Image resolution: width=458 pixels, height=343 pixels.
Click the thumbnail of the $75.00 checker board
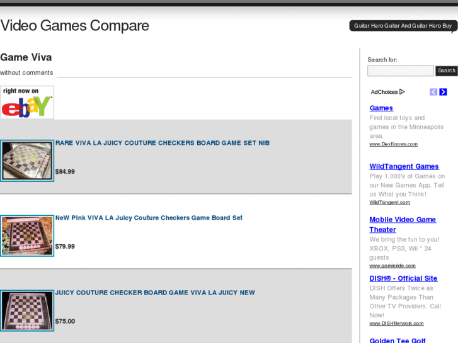tap(27, 311)
